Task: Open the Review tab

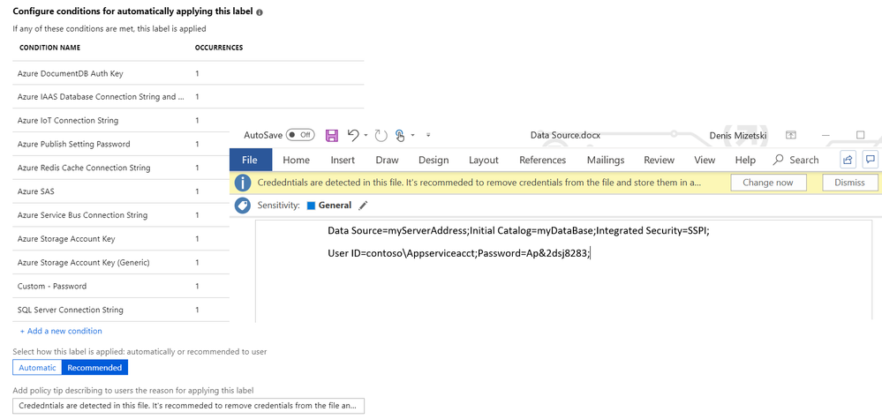Action: [660, 160]
